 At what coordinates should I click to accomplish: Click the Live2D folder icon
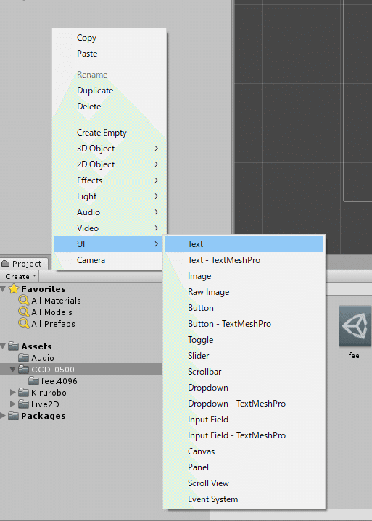coord(23,404)
